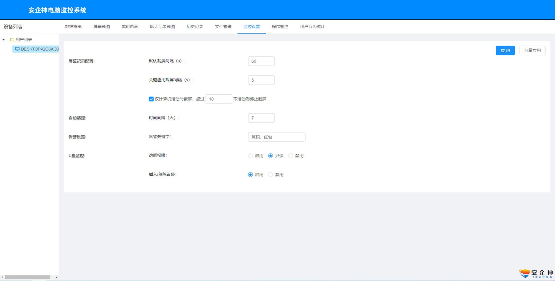Click the blue 应用 button
This screenshot has height=281, width=555.
click(x=505, y=51)
